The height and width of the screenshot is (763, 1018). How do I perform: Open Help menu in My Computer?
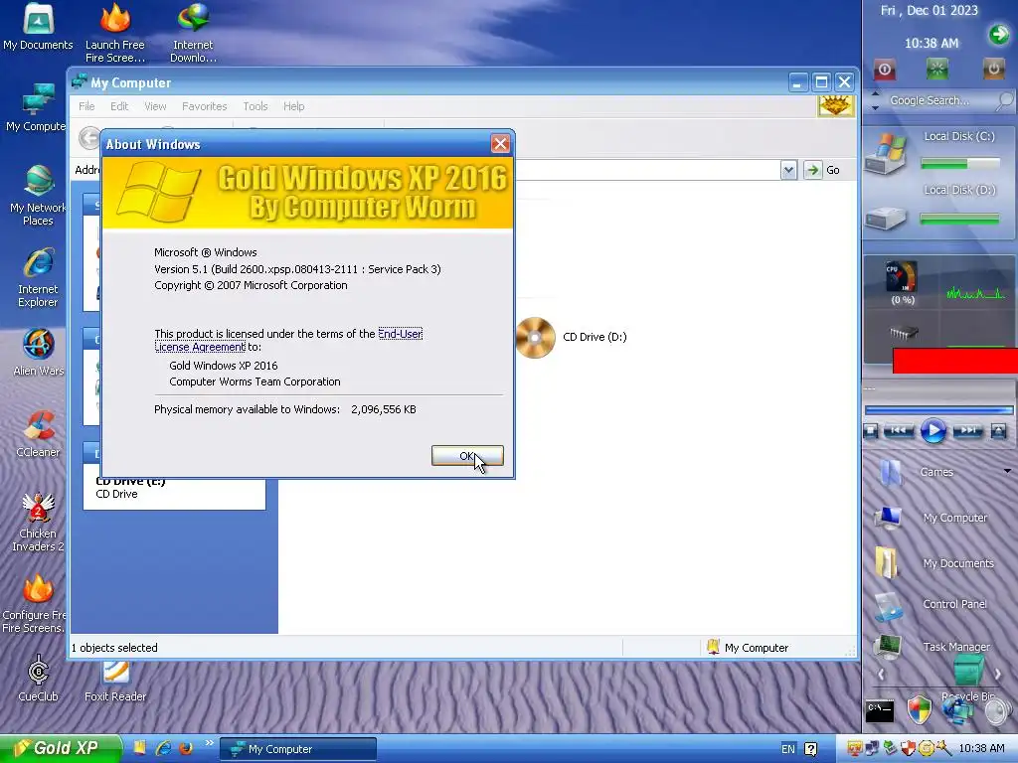point(293,106)
